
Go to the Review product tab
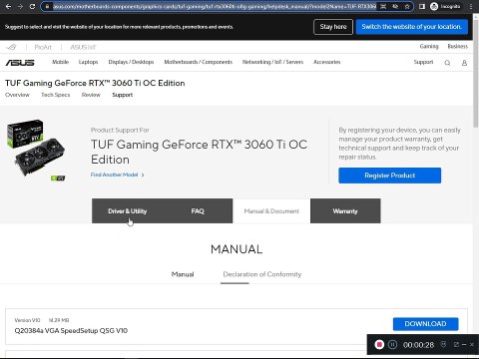[91, 95]
